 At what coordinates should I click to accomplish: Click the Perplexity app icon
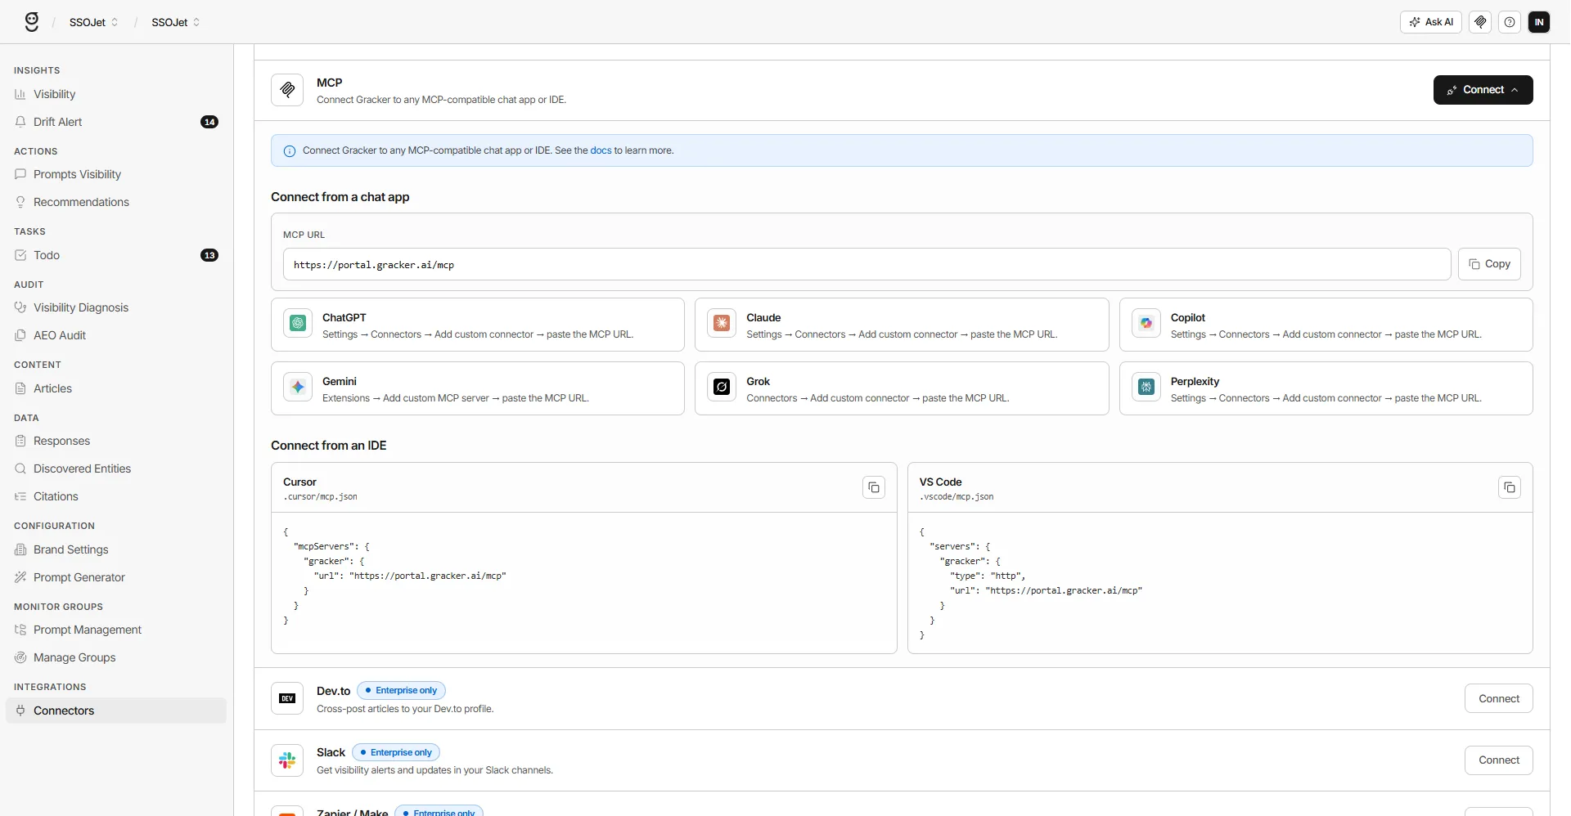(1146, 387)
